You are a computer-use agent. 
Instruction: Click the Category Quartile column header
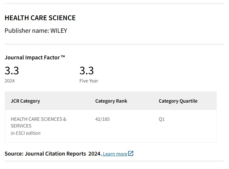(x=178, y=101)
